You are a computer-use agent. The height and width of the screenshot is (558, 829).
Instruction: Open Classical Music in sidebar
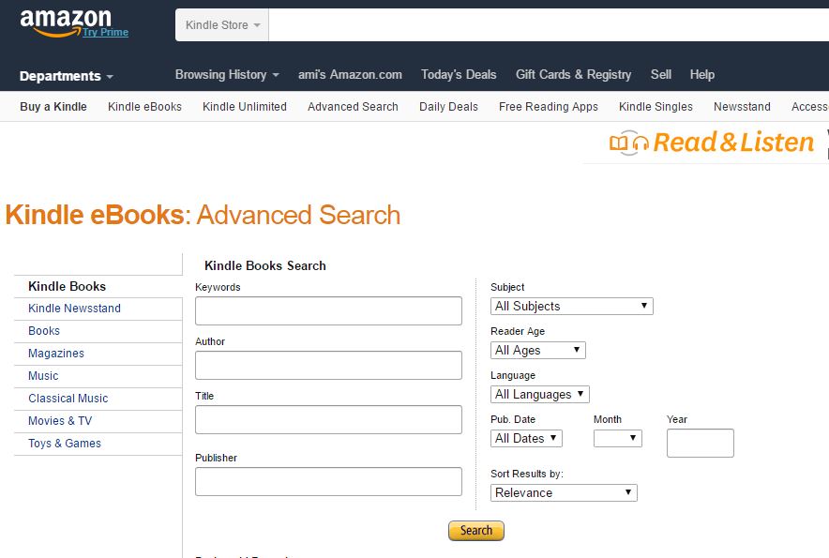pos(68,399)
